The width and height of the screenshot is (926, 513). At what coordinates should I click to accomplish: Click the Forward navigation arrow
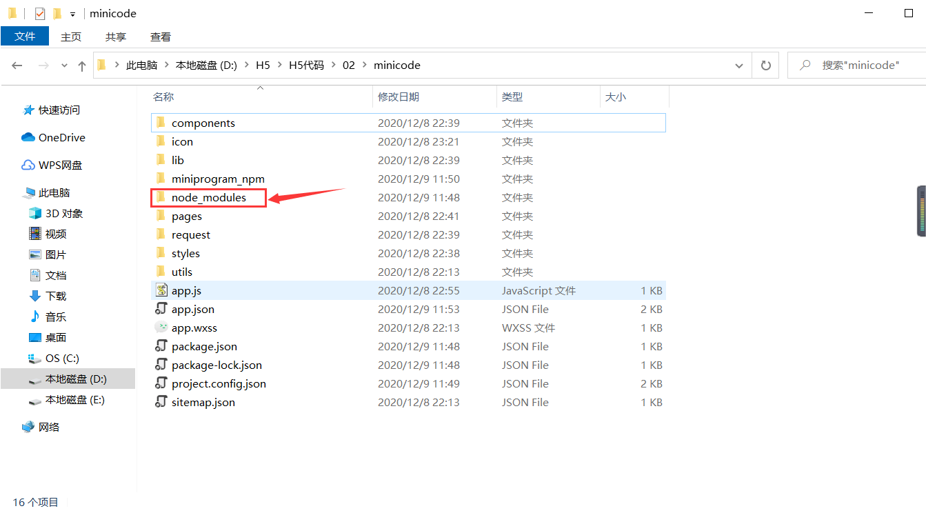pos(43,66)
